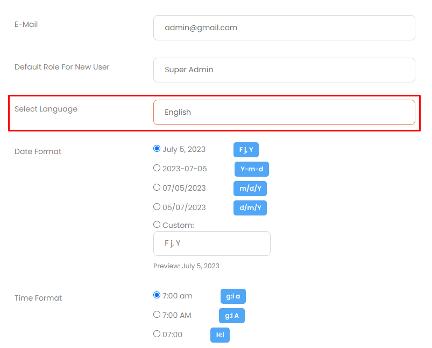Open the Default Role For New User dropdown
The image size is (432, 348).
tap(284, 70)
